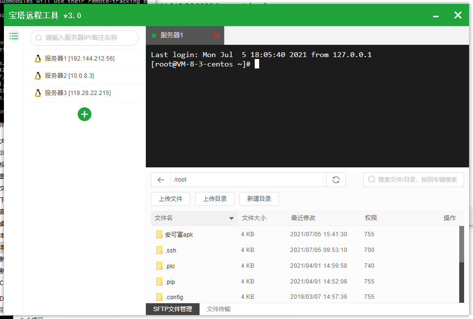Focus the server IP/备注名称 search input
Viewport: 473px width, 319px height.
tap(84, 38)
